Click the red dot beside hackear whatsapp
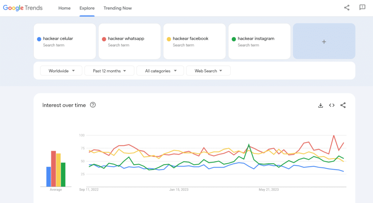The image size is (373, 203). pos(104,39)
